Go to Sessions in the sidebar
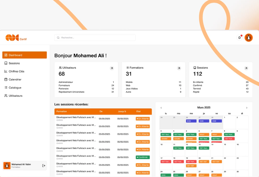259x177 pixels. (x=24, y=63)
